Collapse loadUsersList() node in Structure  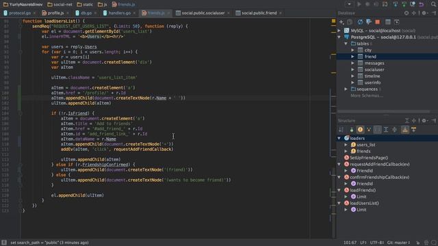(339, 204)
